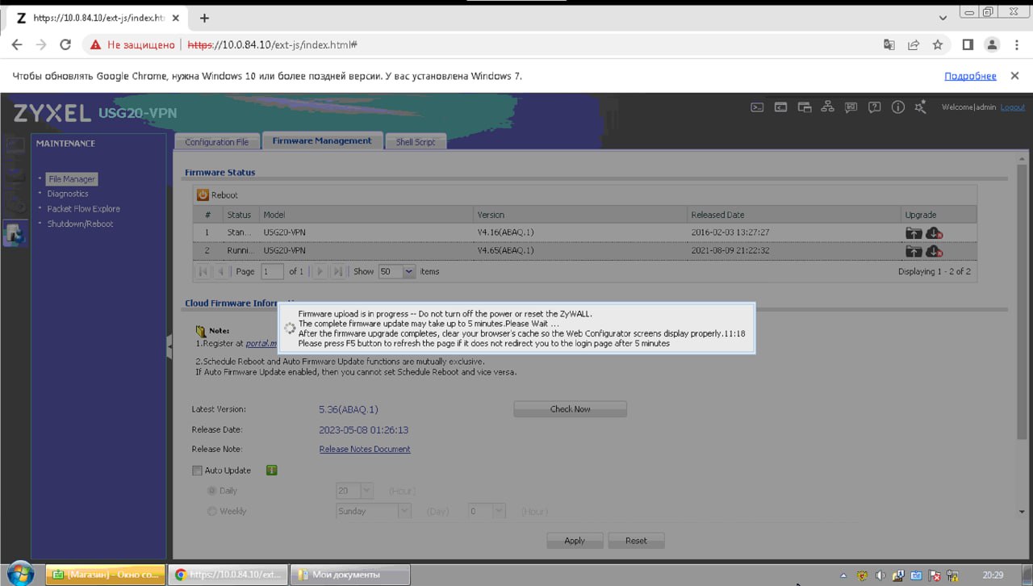
Task: Open the web console icon in header
Action: [757, 107]
